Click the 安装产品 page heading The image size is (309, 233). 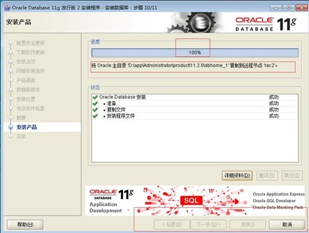19,22
